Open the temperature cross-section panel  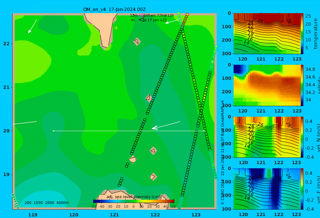tap(267, 34)
